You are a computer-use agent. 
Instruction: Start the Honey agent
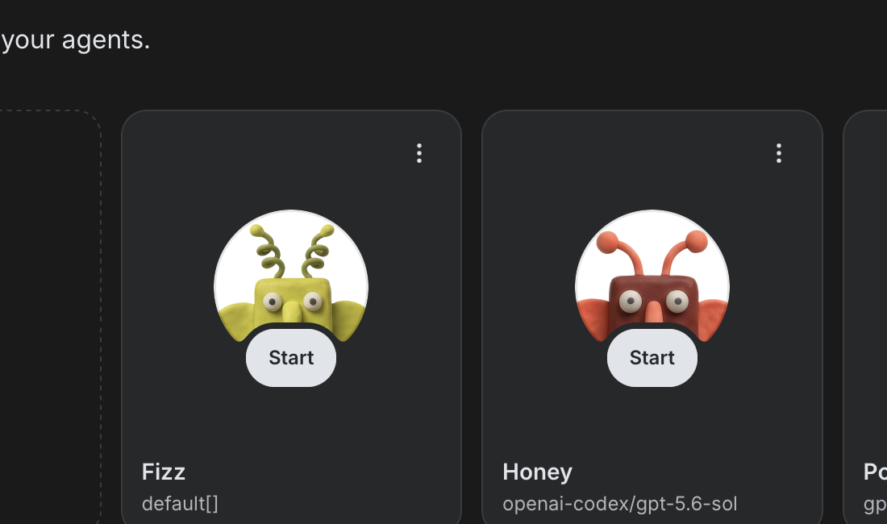[652, 358]
